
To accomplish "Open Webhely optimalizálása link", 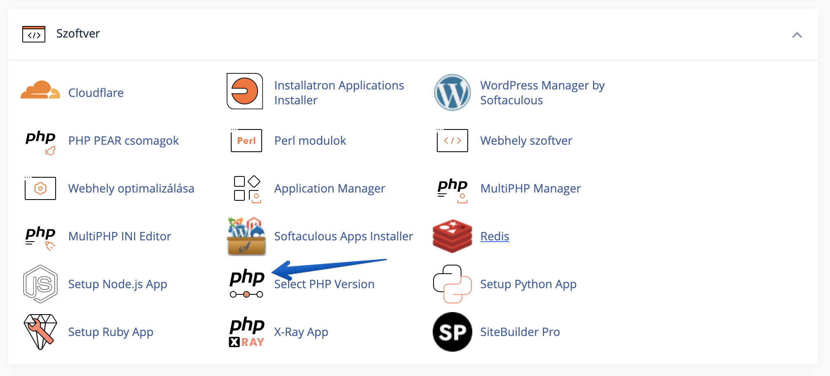I will pyautogui.click(x=131, y=188).
